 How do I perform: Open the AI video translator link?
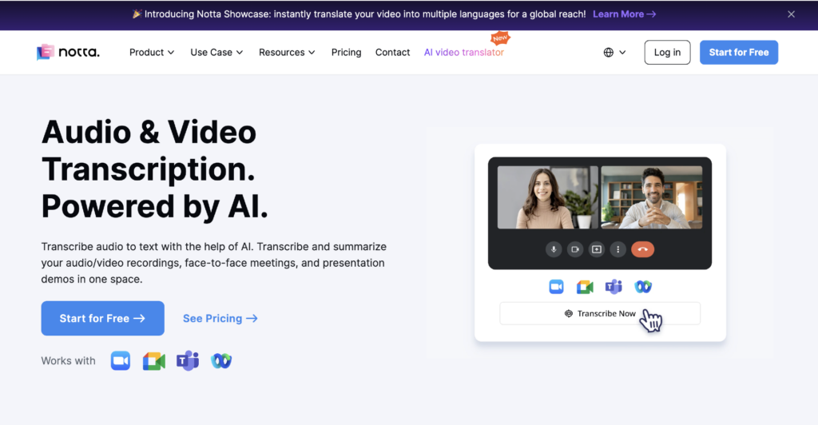click(464, 52)
